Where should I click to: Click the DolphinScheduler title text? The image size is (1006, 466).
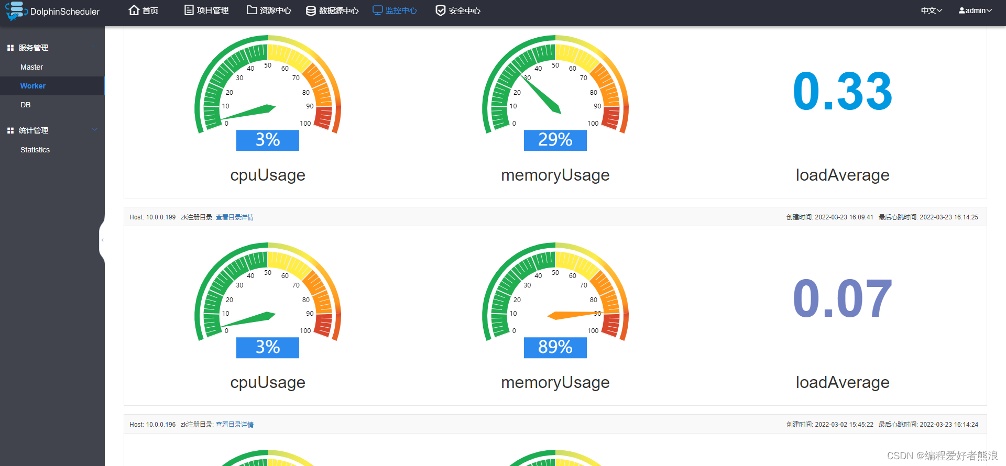65,12
